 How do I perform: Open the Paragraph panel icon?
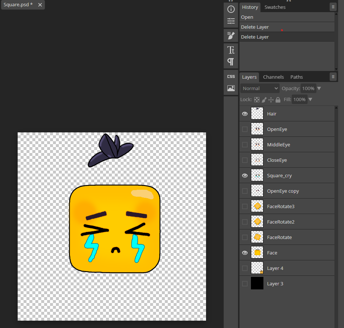(231, 62)
